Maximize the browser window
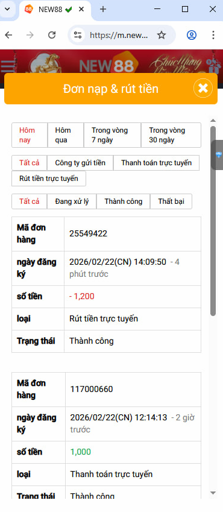The width and height of the screenshot is (223, 512). 185,9
